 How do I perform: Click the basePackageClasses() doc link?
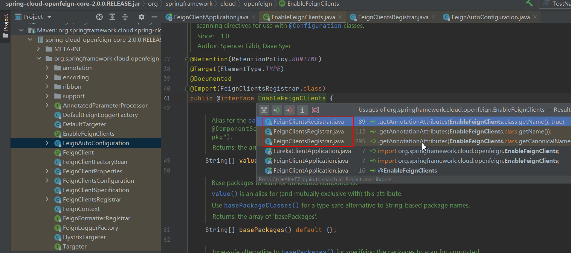click(x=261, y=206)
